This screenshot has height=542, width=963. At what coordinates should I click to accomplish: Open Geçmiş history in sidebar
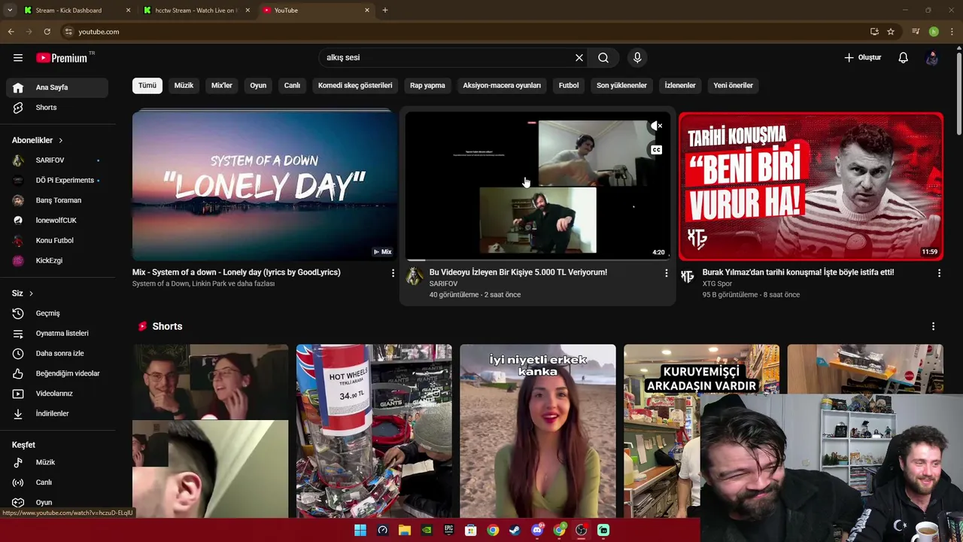pyautogui.click(x=57, y=313)
